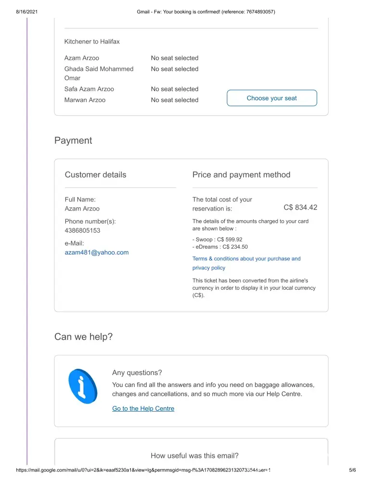Follow the Go to the Help Centre link
This screenshot has height=482, width=372.
click(x=143, y=409)
